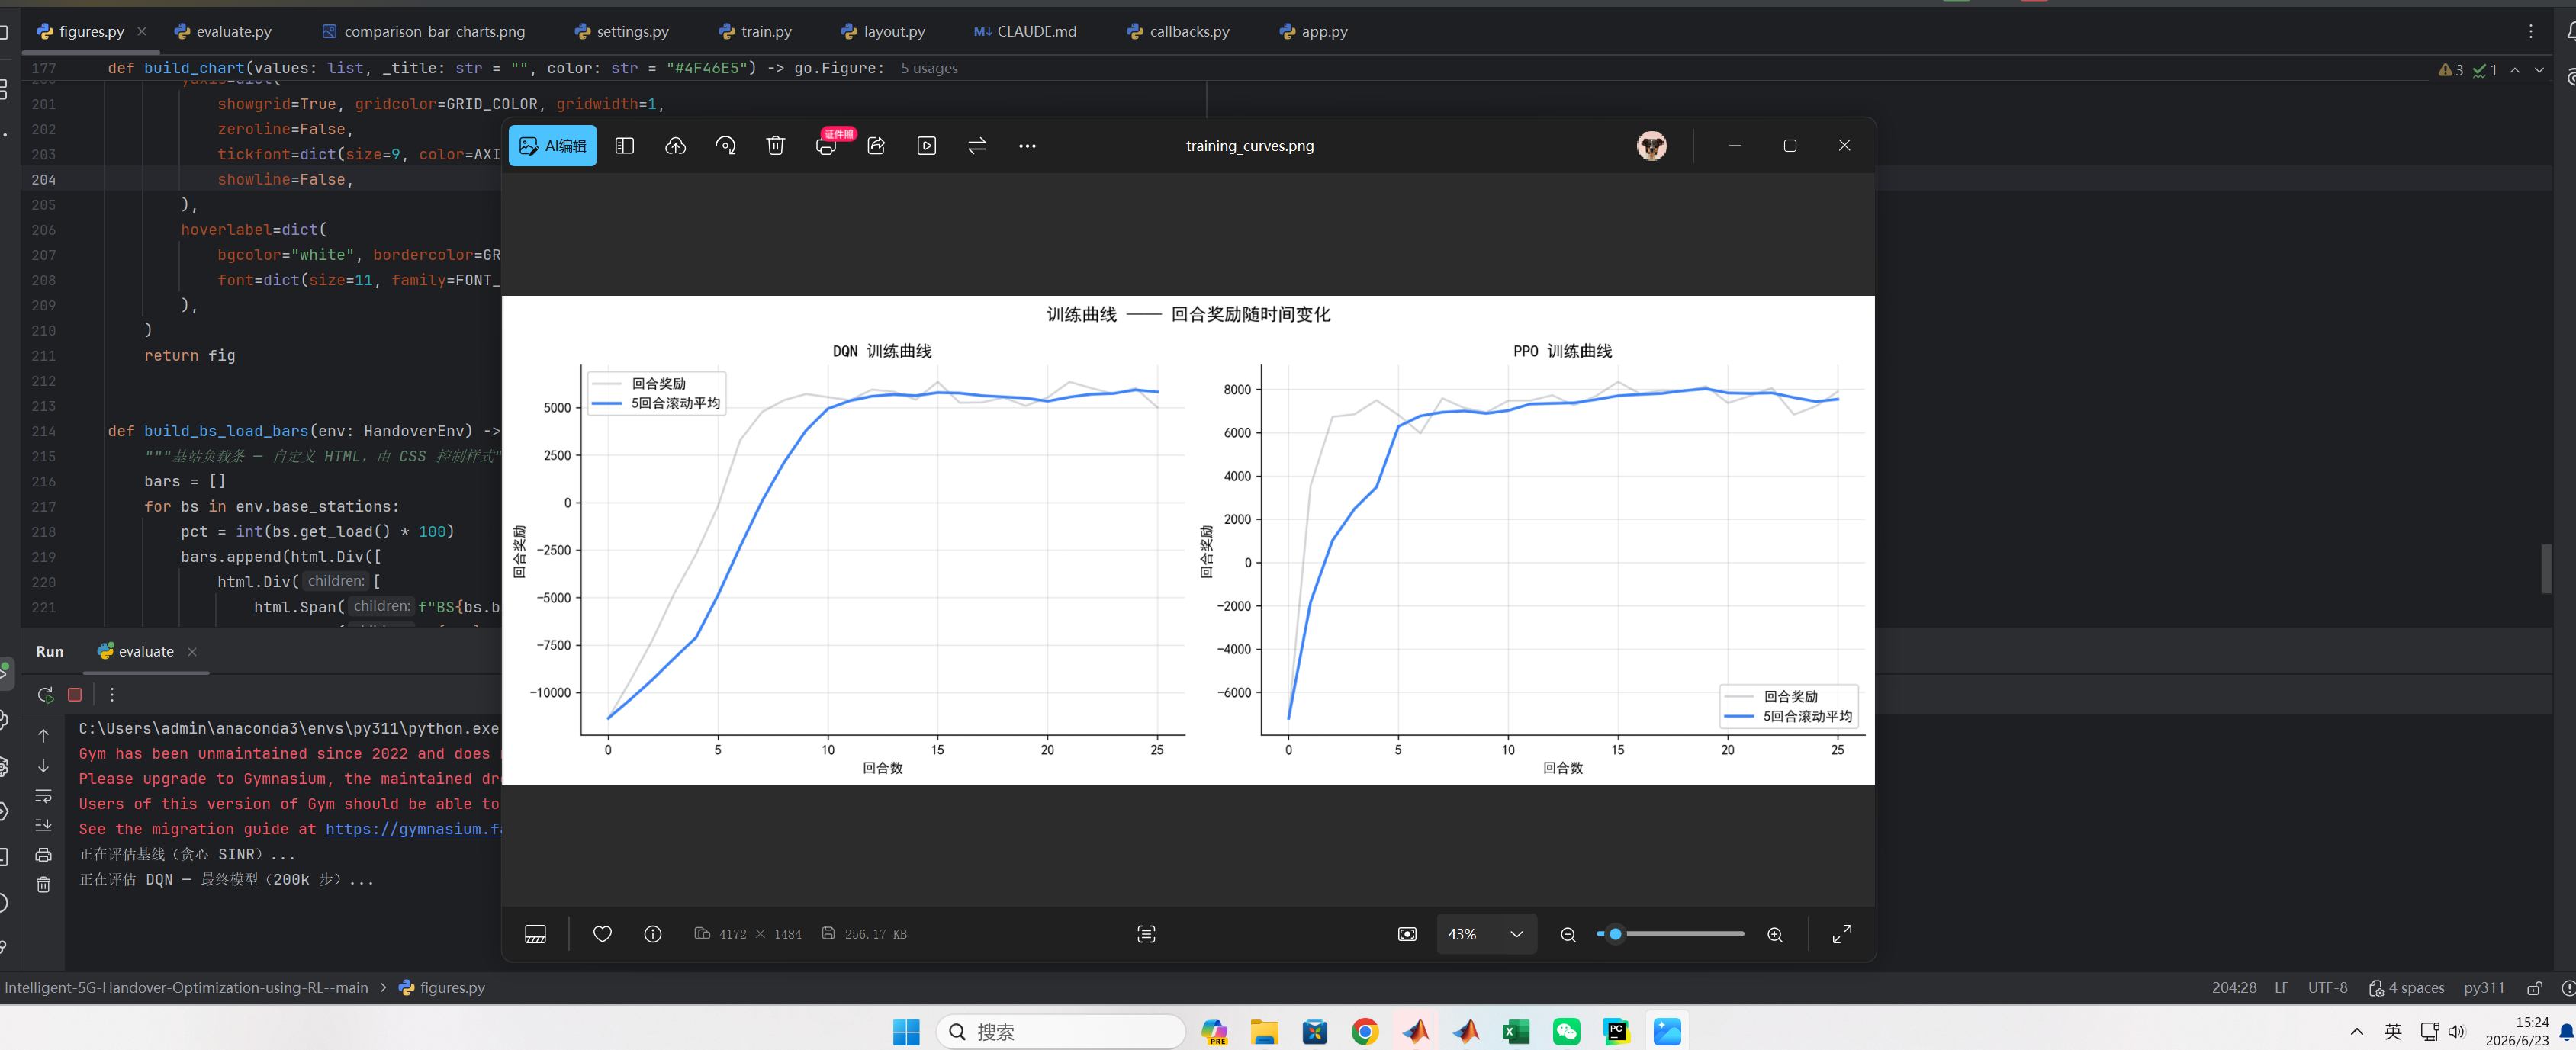Click the 5 usages hint

[x=929, y=68]
